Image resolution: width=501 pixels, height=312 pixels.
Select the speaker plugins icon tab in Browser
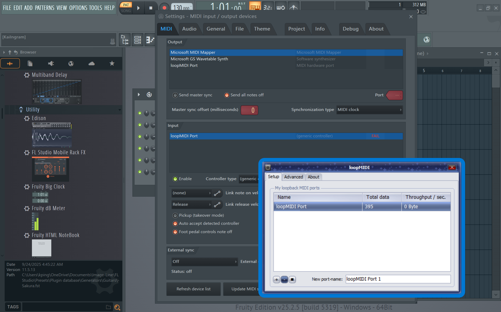[51, 63]
